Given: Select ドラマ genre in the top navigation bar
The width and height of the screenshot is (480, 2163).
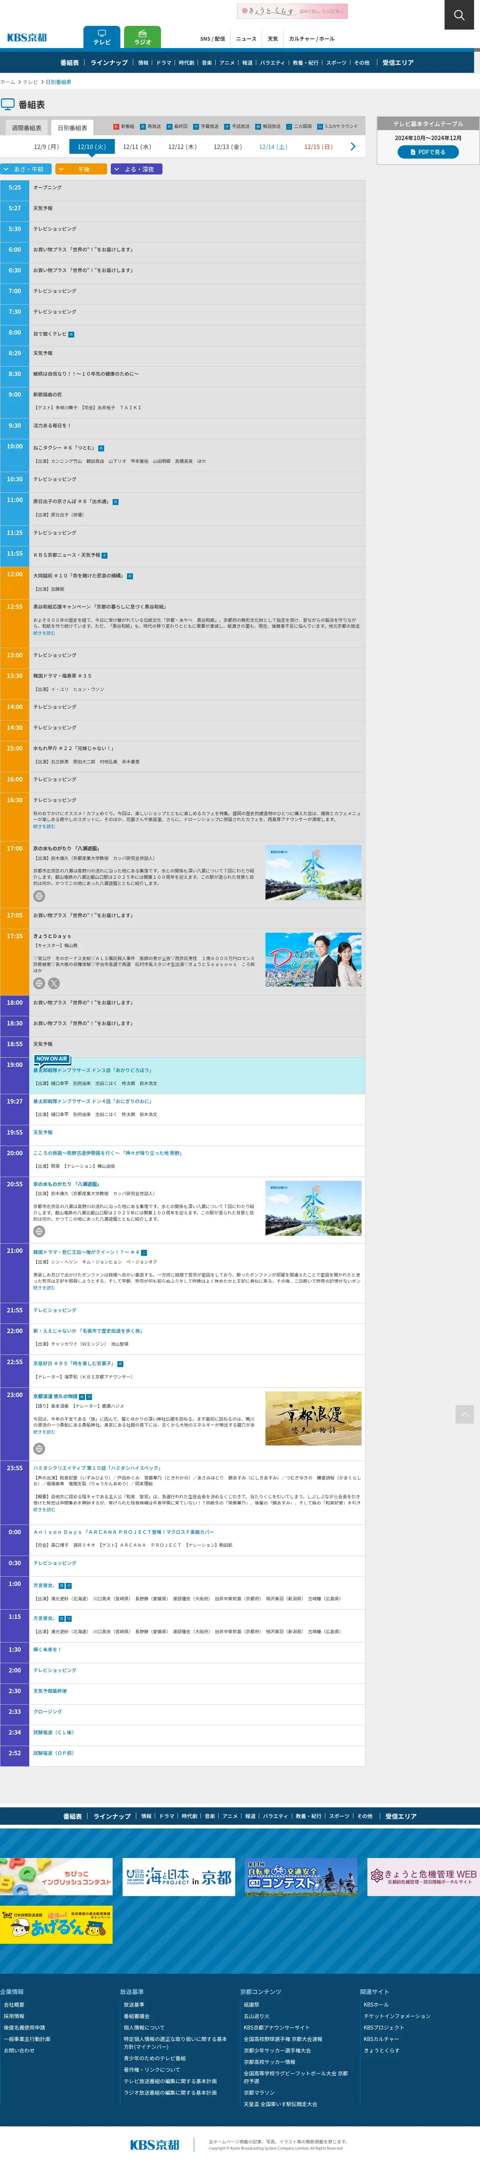Looking at the screenshot, I should 164,63.
